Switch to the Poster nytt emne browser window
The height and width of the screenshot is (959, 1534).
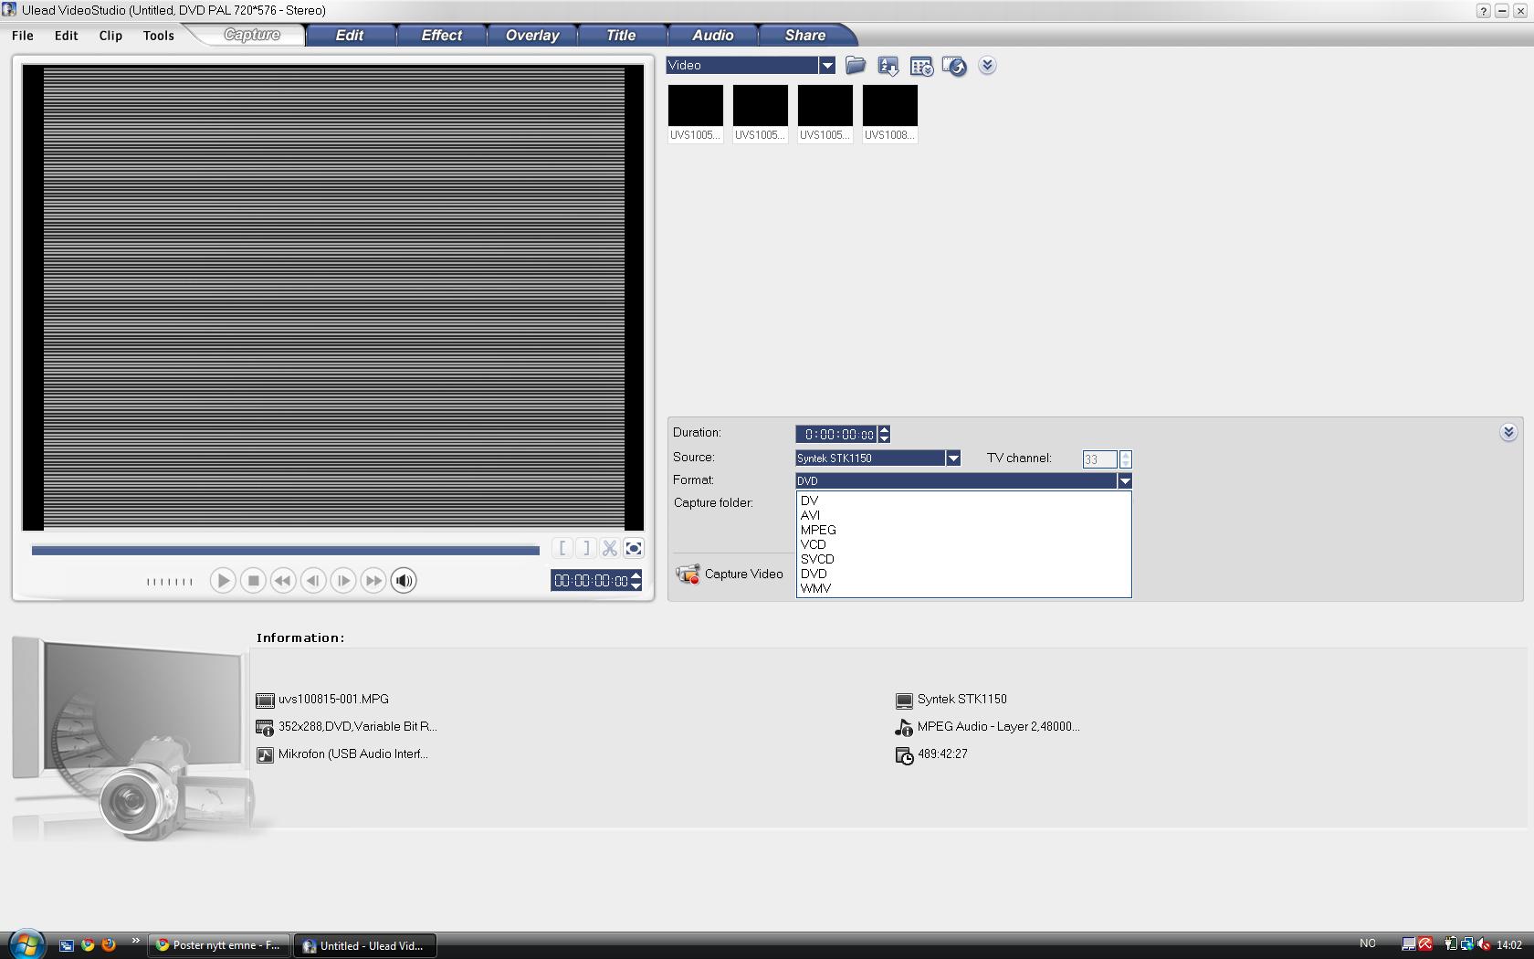click(x=219, y=945)
